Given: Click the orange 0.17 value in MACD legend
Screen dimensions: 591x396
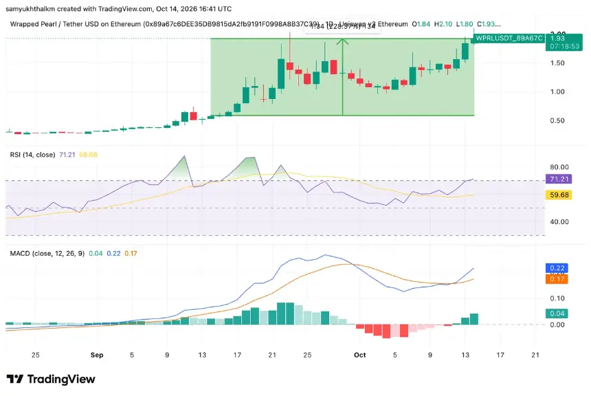Looking at the screenshot, I should [131, 254].
